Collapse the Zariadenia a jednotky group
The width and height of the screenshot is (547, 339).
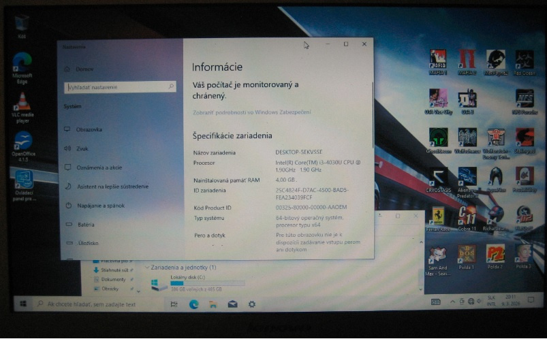146,268
